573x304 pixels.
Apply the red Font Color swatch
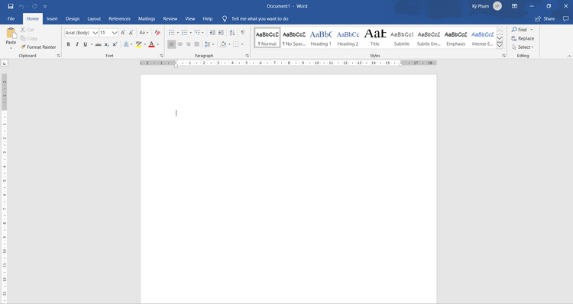(151, 44)
